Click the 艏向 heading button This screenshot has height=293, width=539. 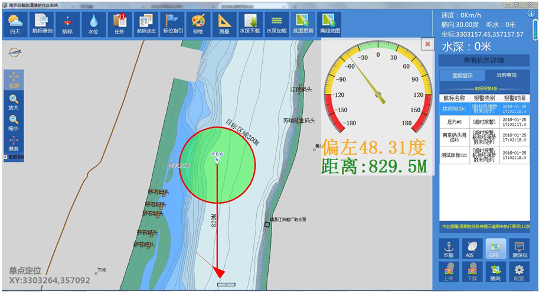click(x=496, y=272)
